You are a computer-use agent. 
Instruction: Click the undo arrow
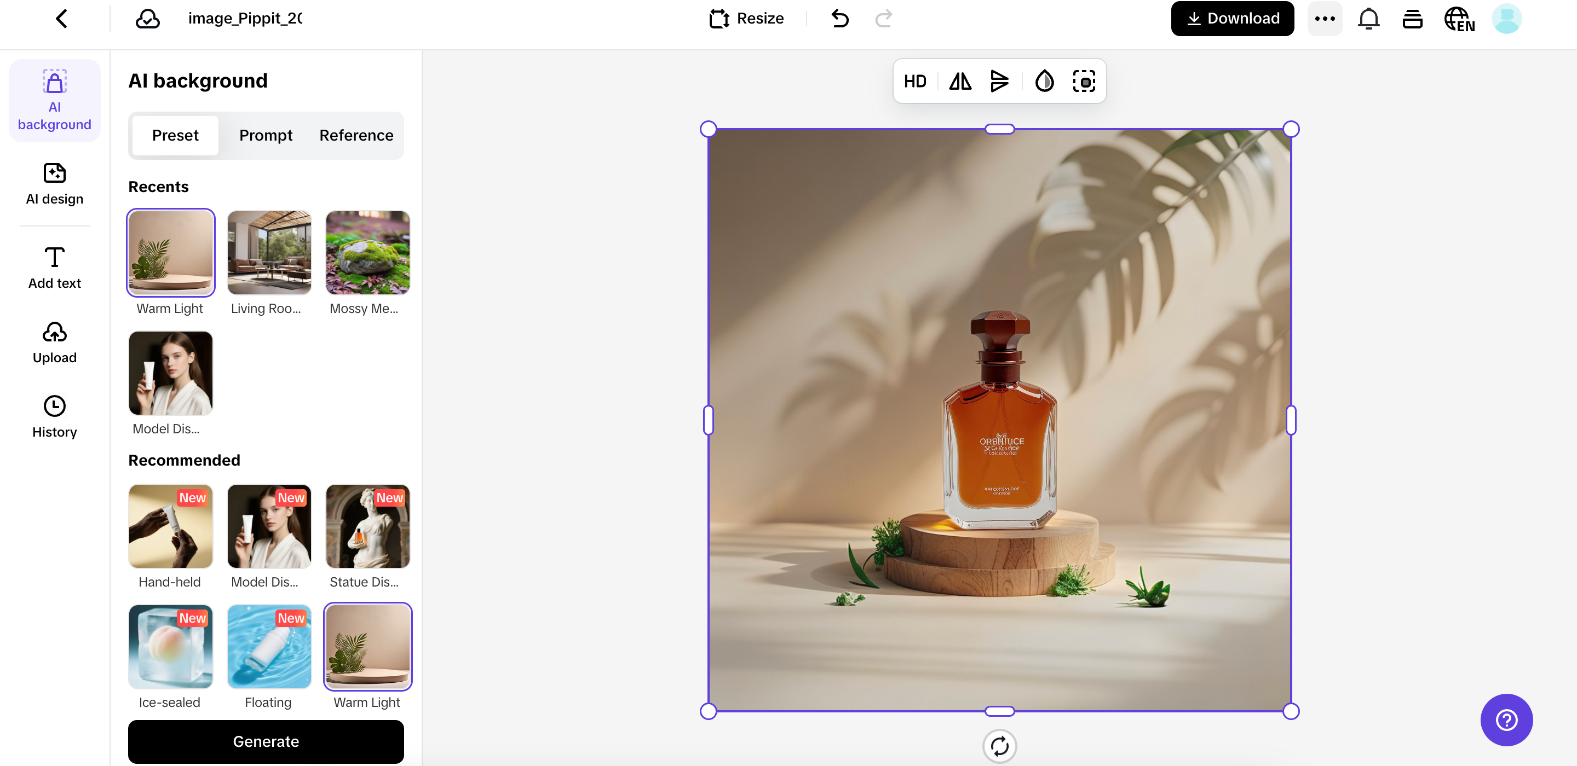tap(840, 19)
